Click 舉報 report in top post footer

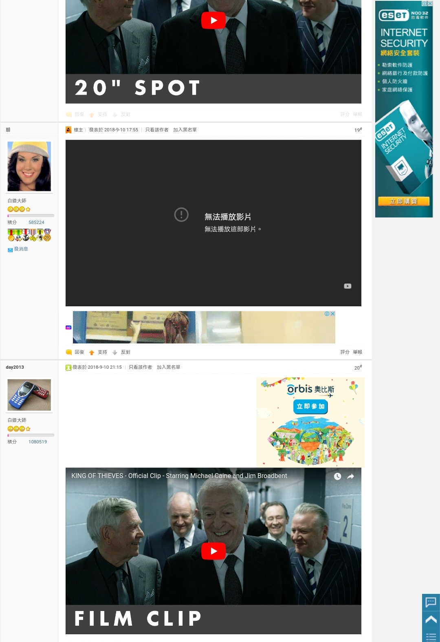click(358, 114)
